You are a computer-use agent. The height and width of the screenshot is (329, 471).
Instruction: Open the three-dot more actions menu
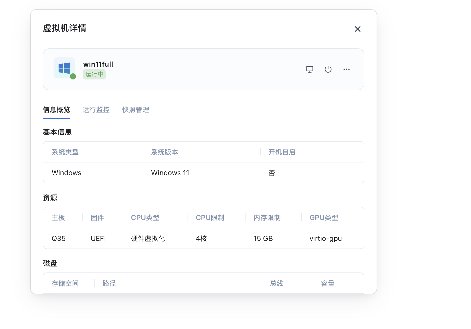pyautogui.click(x=346, y=69)
